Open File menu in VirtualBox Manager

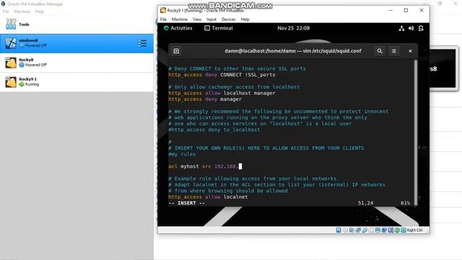(x=6, y=12)
